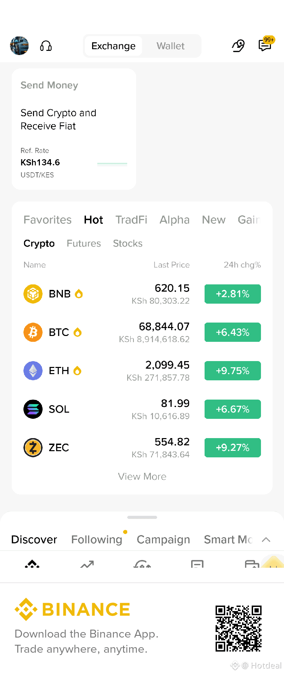Screen dimensions: 284x674
Task: Open the TradFi market tab
Action: click(x=131, y=220)
